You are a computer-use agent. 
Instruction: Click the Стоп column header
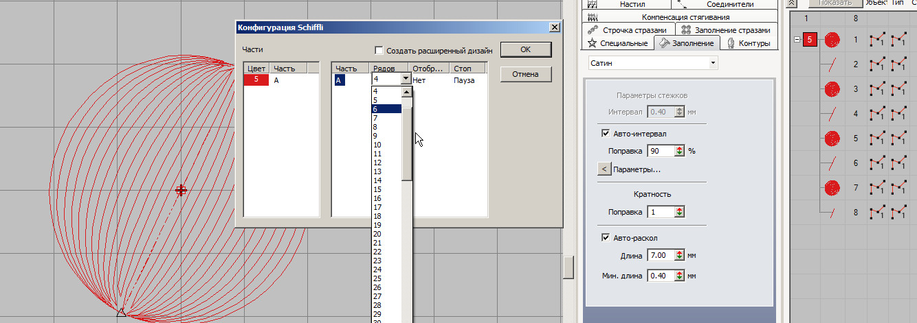467,69
